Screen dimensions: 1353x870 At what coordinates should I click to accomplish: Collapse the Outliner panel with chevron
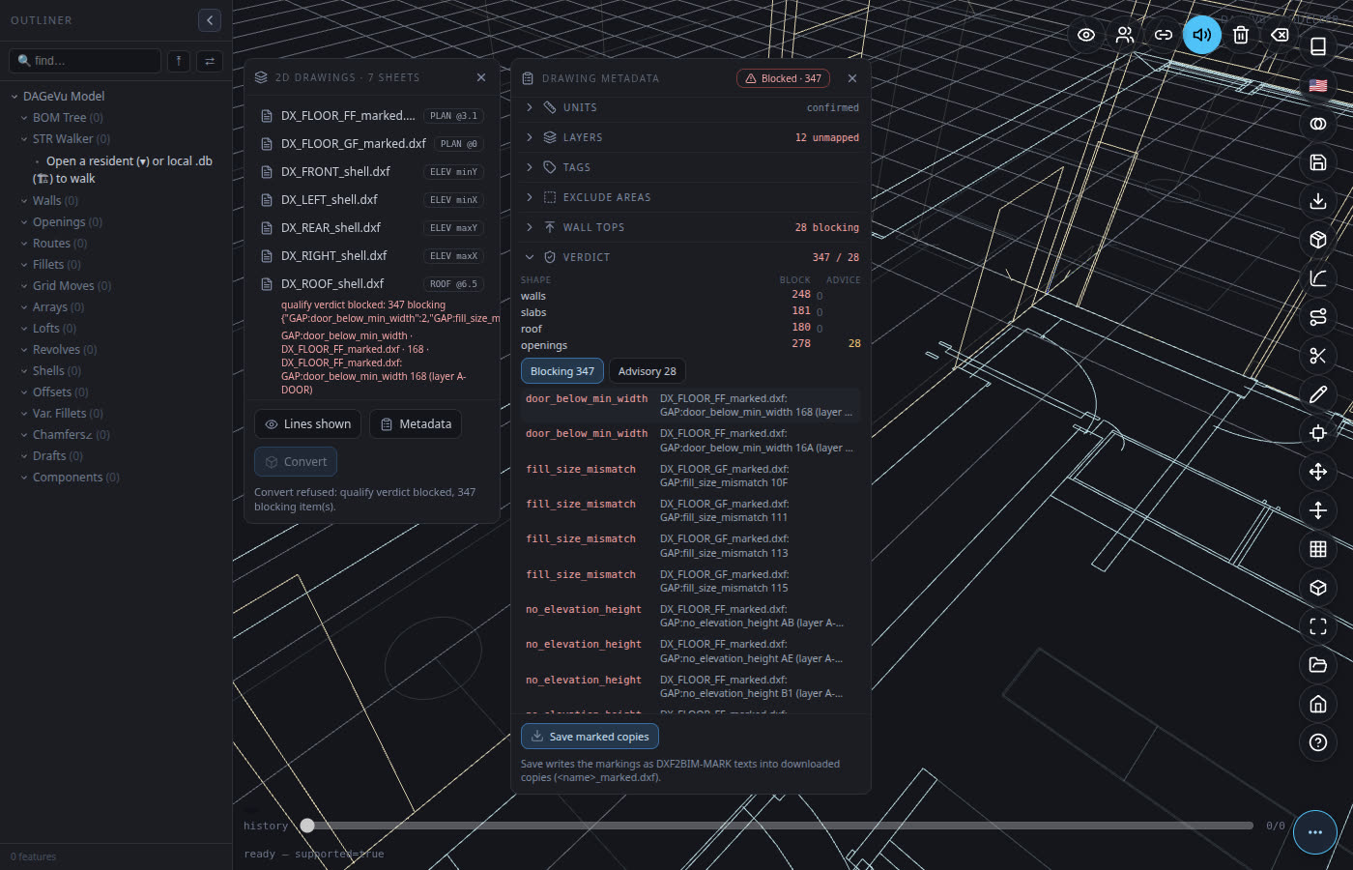[x=210, y=20]
